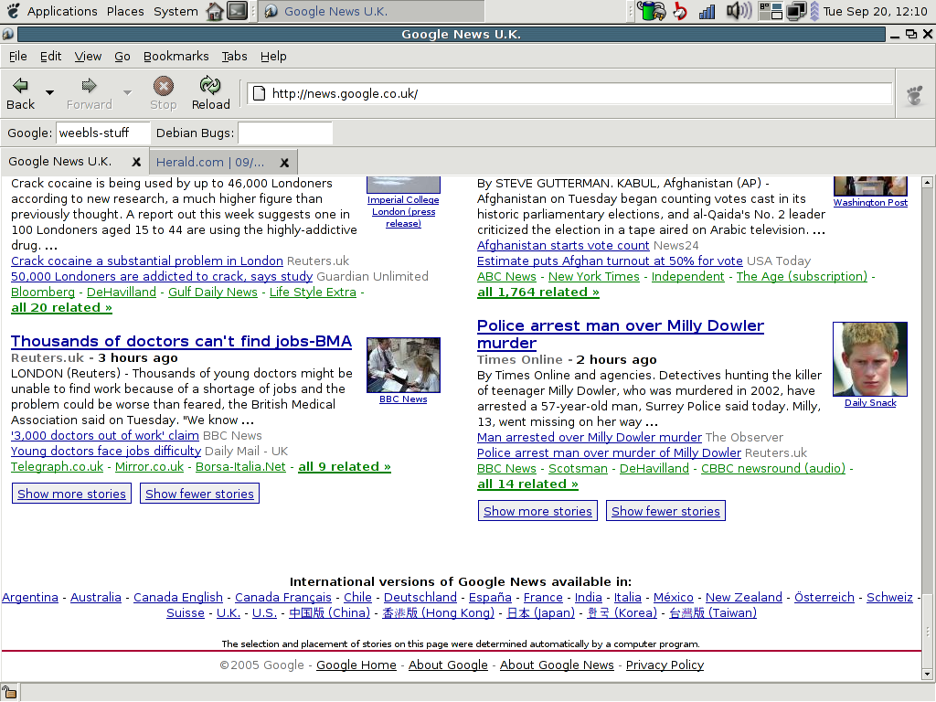Click the scrollbar up arrow
The image size is (936, 702).
927,183
